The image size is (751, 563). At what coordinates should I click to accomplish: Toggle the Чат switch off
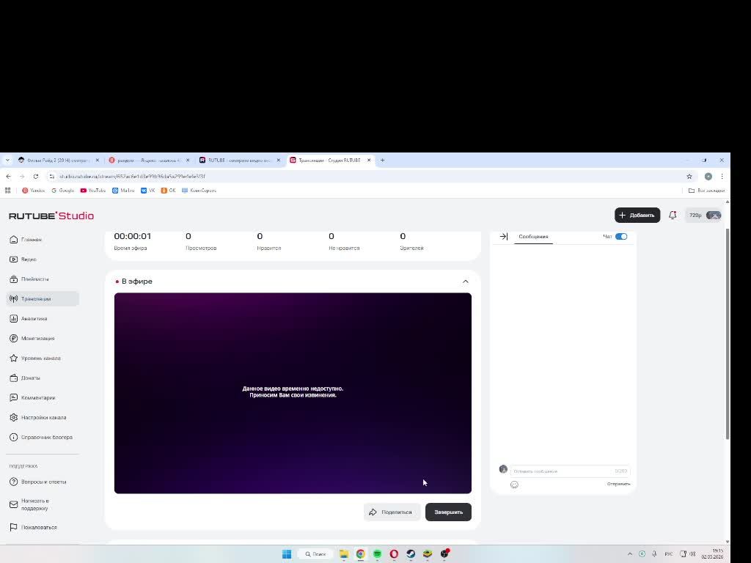[x=621, y=237]
